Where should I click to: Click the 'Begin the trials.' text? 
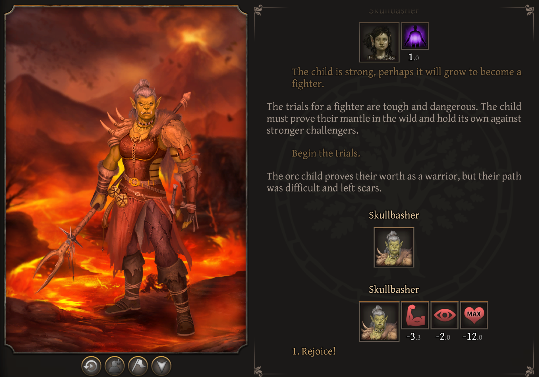point(326,153)
